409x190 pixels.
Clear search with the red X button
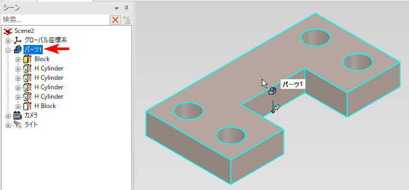click(115, 20)
